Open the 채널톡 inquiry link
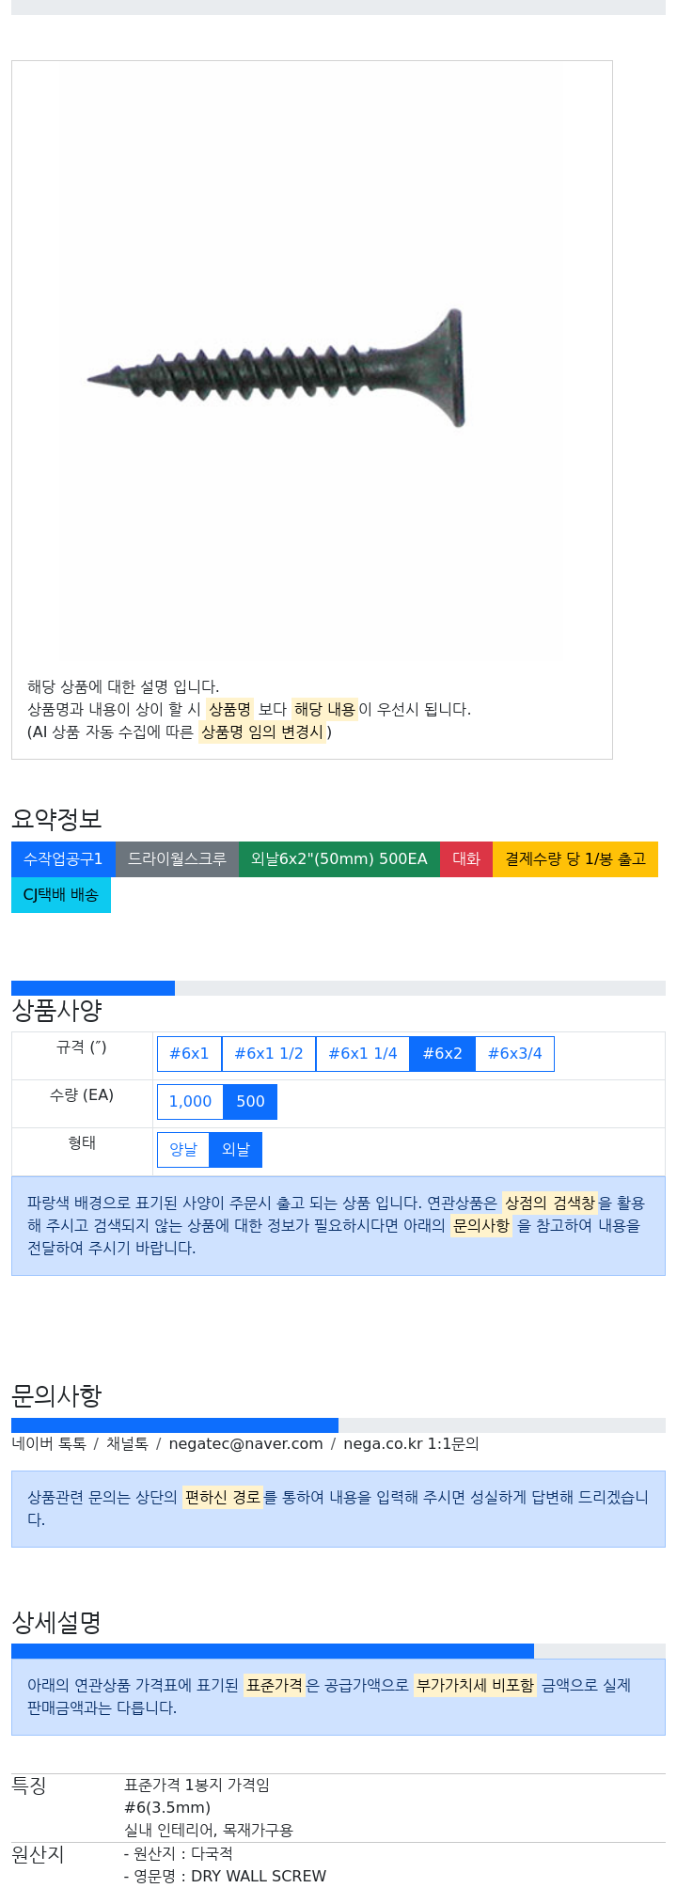The image size is (677, 1888). (x=127, y=1444)
